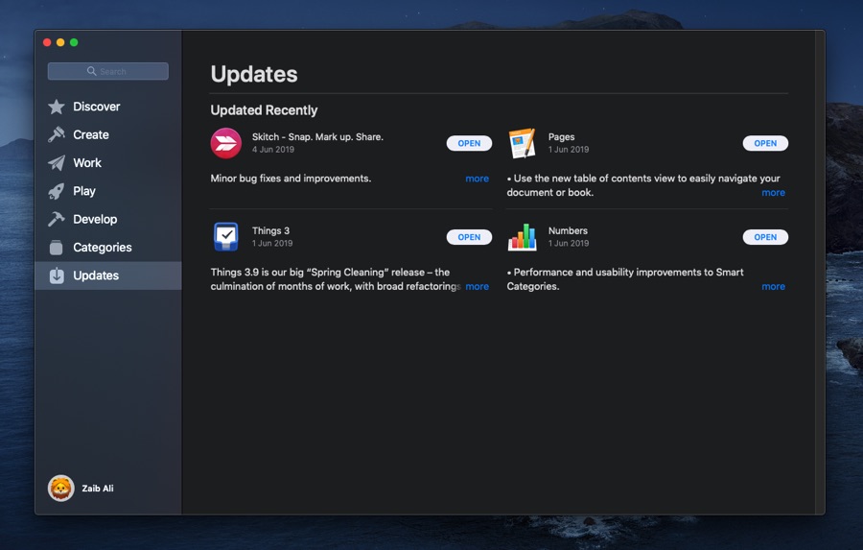
Task: Close the App Store window
Action: coord(47,42)
